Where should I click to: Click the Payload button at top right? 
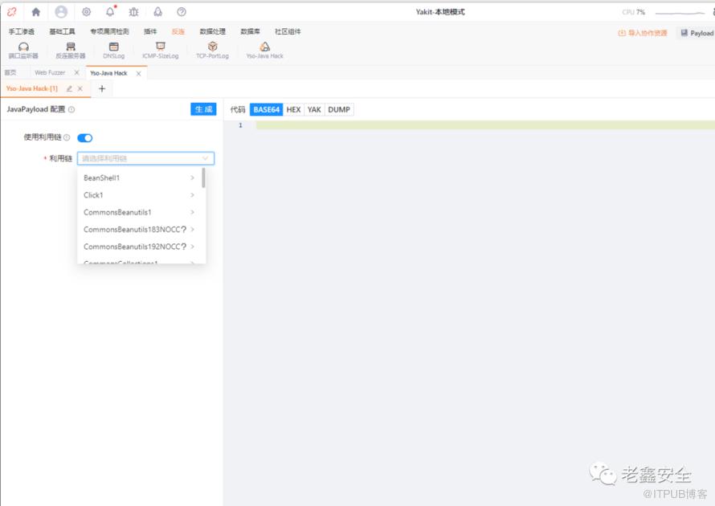point(697,33)
